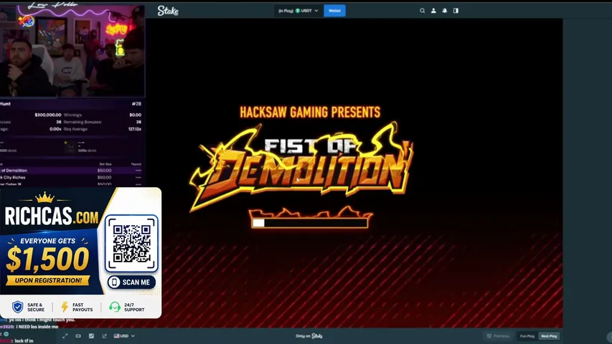The width and height of the screenshot is (612, 344).
Task: Click the Fast Payouts lightning icon
Action: pyautogui.click(x=65, y=307)
